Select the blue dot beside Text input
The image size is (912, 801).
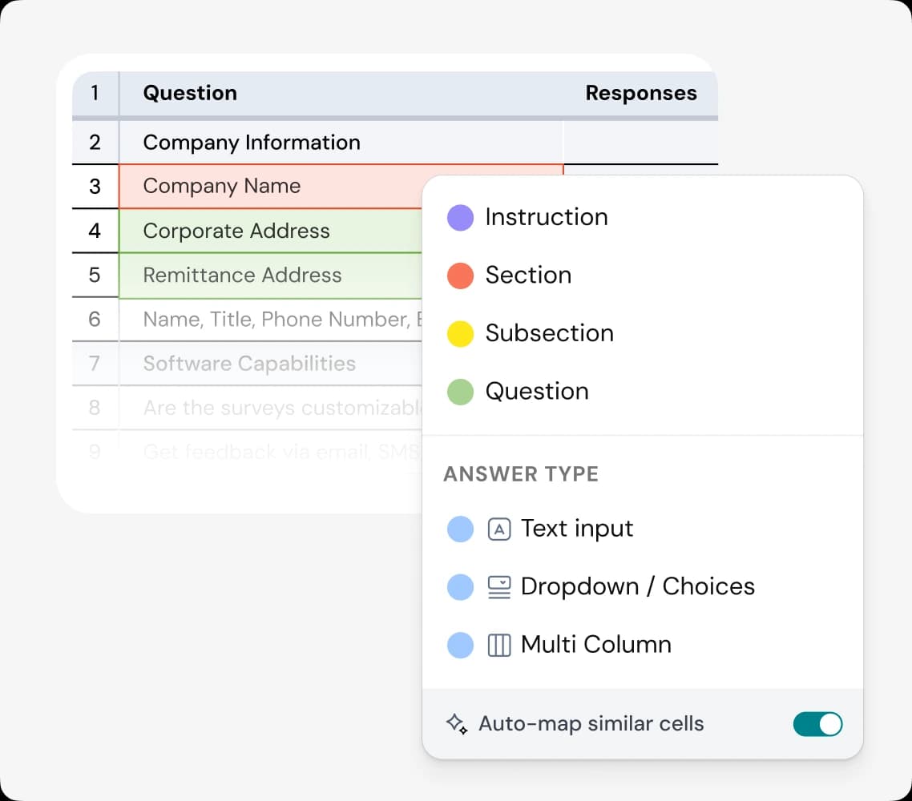460,529
